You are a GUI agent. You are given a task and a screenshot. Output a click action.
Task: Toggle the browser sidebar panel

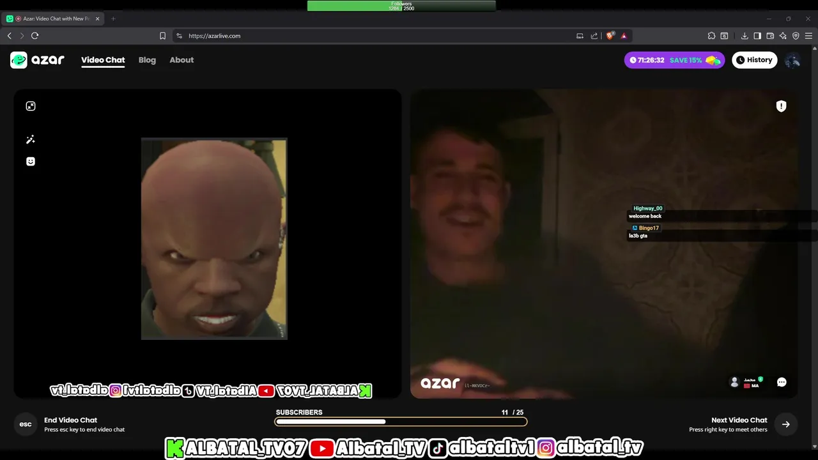[x=757, y=36]
